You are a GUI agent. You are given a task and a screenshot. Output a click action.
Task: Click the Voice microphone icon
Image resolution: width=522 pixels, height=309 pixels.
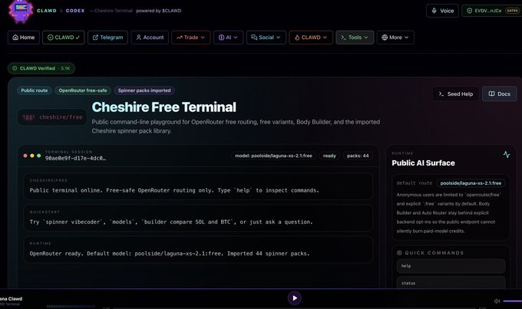coord(434,11)
